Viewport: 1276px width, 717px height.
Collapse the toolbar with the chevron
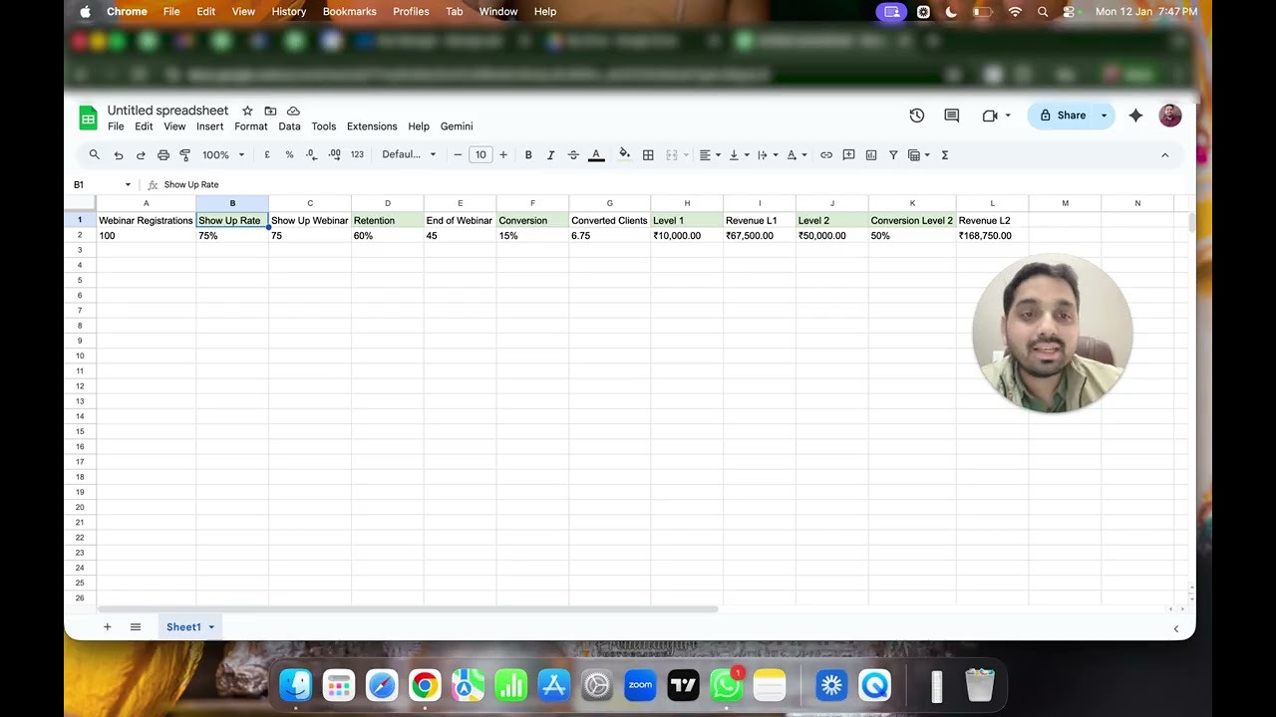(1164, 155)
